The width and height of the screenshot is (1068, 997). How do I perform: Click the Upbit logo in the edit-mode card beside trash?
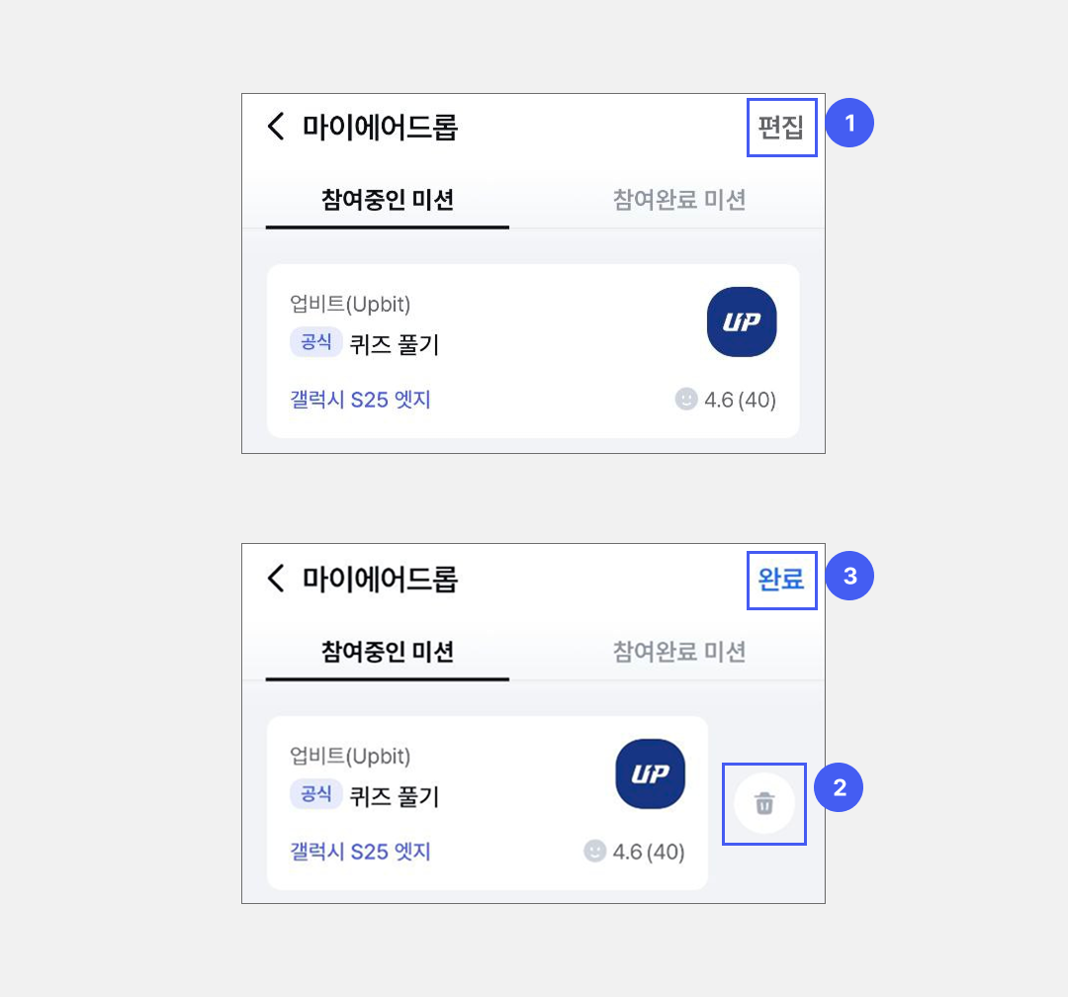pyautogui.click(x=650, y=773)
